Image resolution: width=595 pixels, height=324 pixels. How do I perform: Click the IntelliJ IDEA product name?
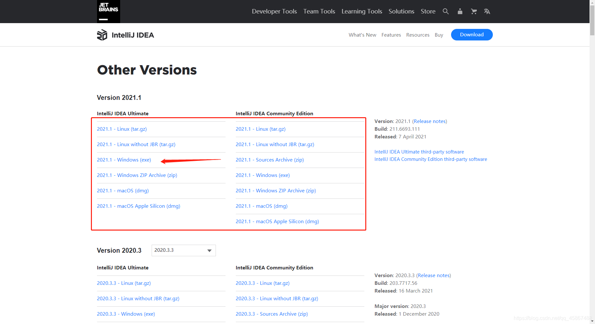(x=133, y=35)
